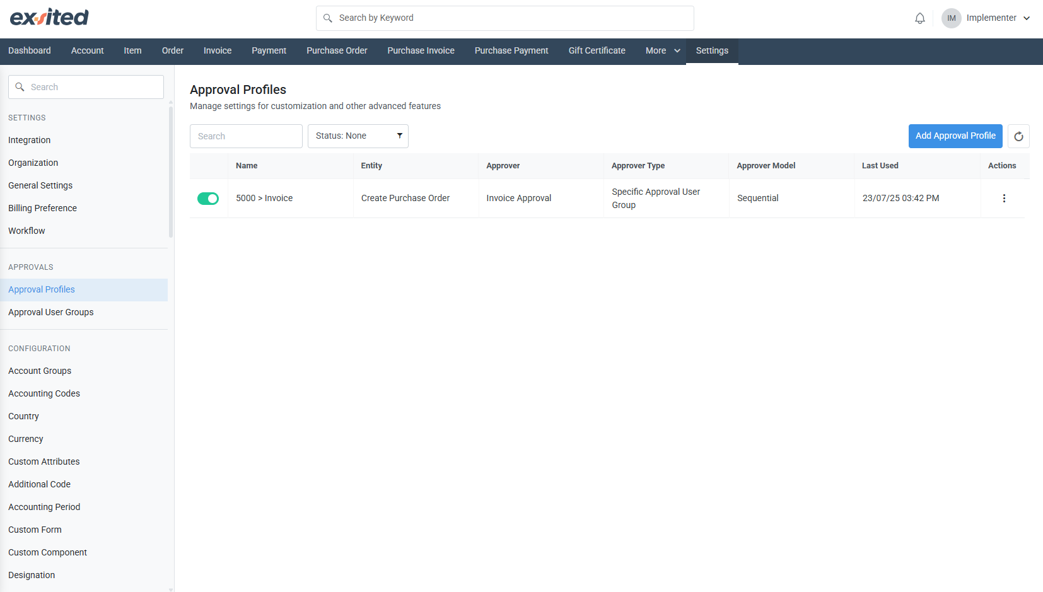1043x592 pixels.
Task: Refresh the approval profiles list
Action: (x=1018, y=136)
